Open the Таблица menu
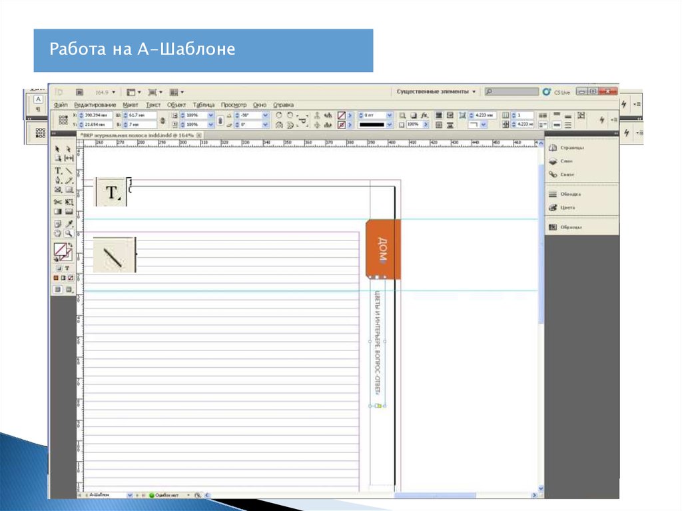This screenshot has width=682, height=511. [204, 105]
